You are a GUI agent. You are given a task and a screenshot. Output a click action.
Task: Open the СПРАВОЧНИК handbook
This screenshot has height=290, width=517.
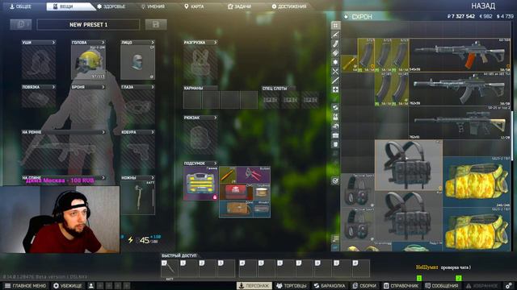pos(401,286)
